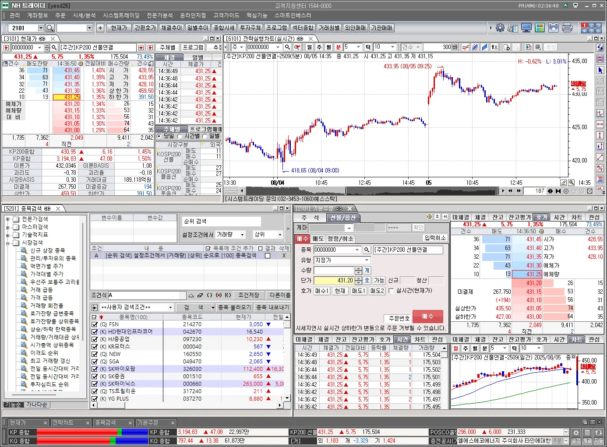Click the 조건저장 button
This screenshot has height=447, width=607.
[x=248, y=295]
